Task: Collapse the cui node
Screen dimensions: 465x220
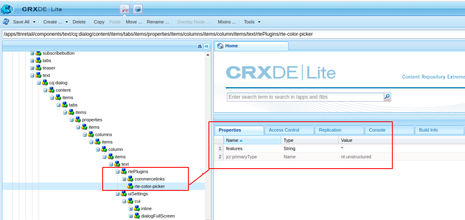Action: point(124,201)
